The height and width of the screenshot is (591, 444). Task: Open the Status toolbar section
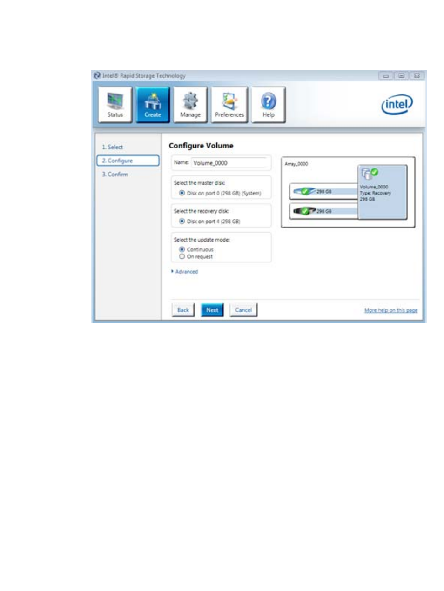115,105
